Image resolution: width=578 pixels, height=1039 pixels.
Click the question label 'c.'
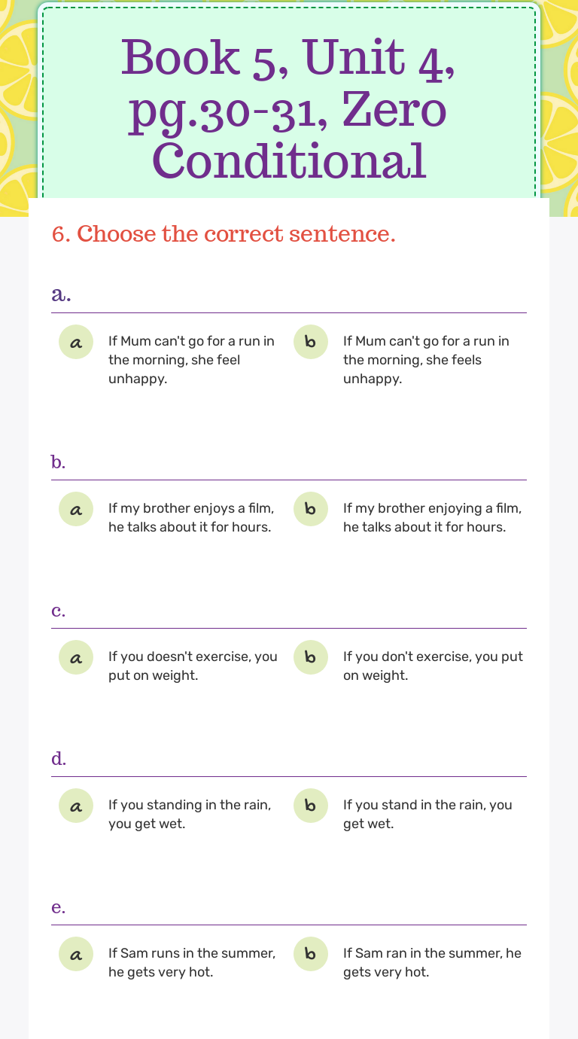tap(59, 611)
